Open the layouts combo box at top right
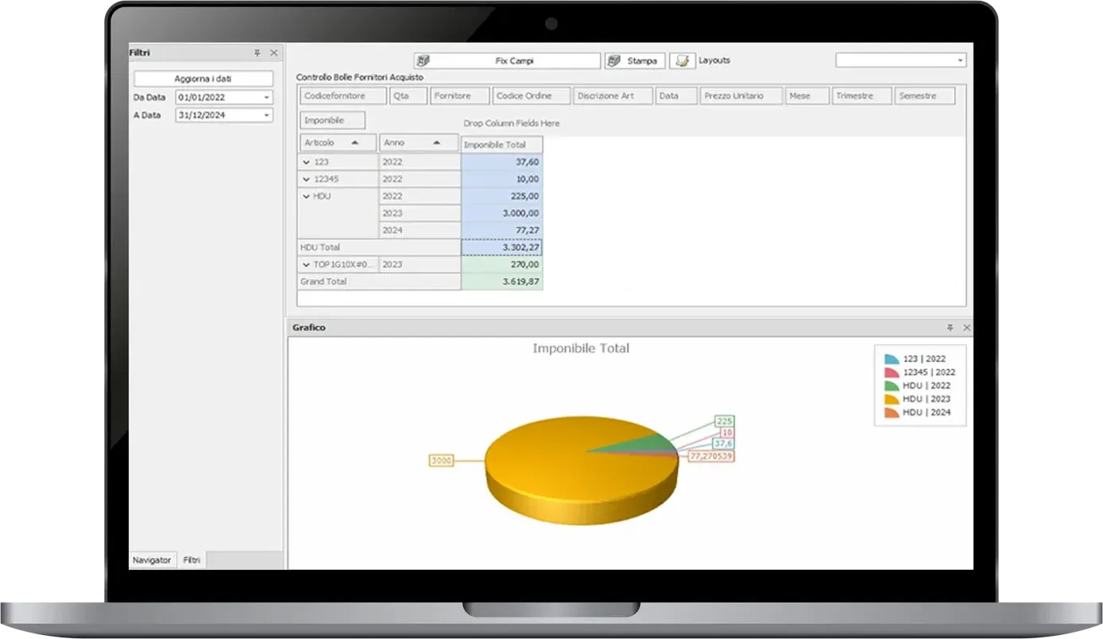 (900, 60)
